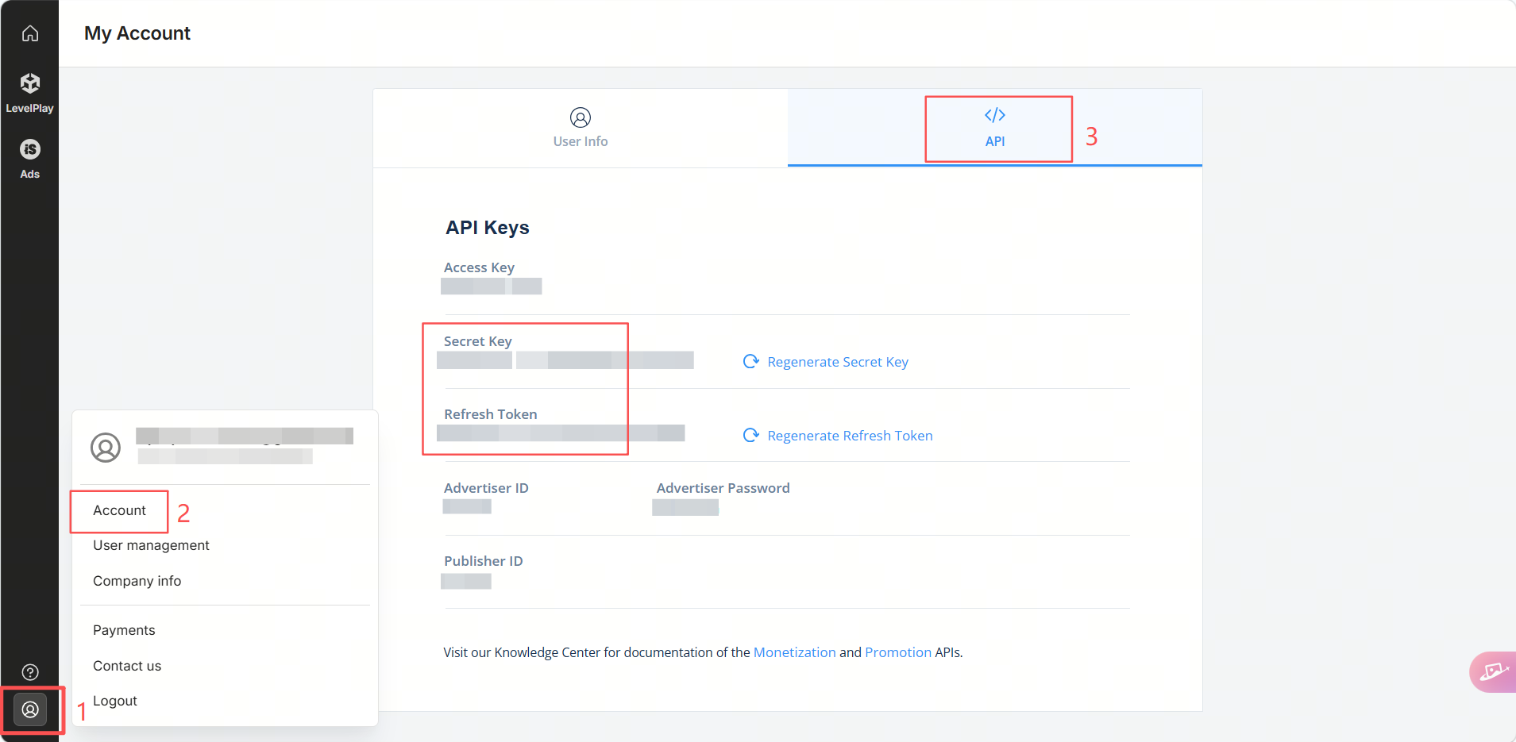Open the pink floating widget icon
This screenshot has height=742, width=1516.
click(1493, 672)
